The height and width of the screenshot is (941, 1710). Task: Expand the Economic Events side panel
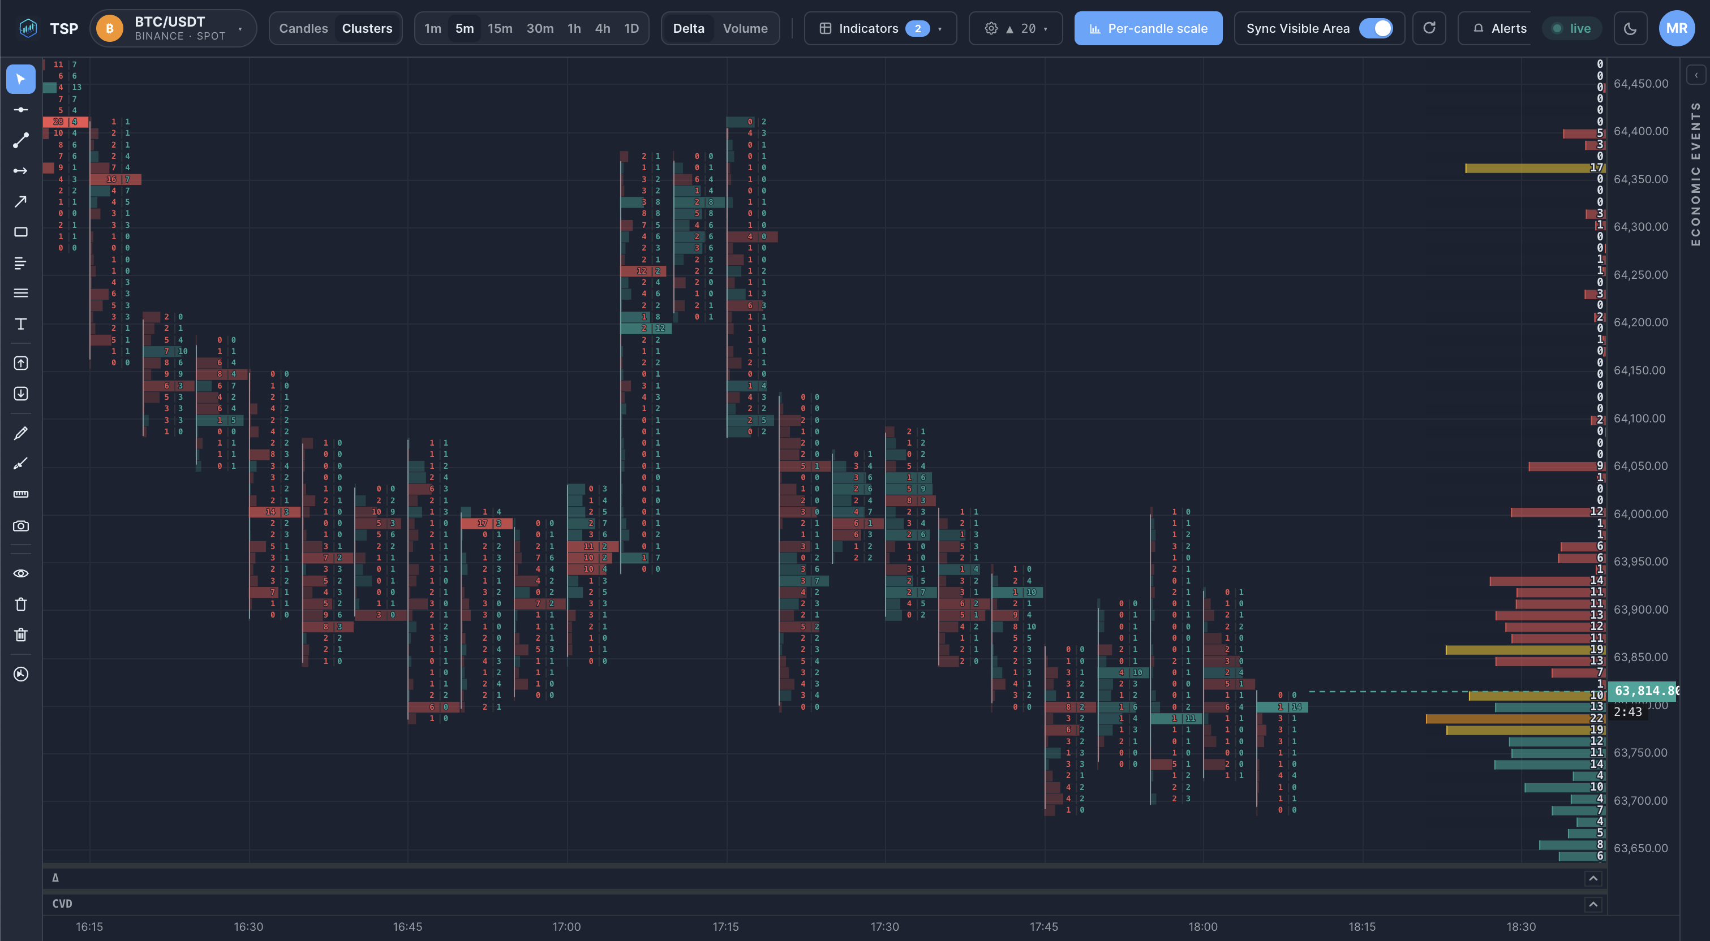[1695, 75]
